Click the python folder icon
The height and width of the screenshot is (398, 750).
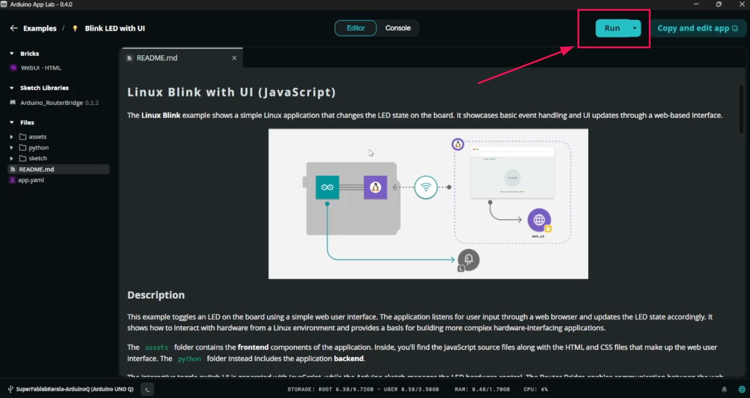coord(22,148)
